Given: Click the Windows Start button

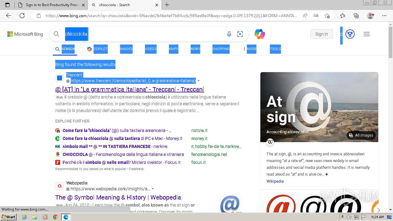Looking at the screenshot, I should 9,217.
